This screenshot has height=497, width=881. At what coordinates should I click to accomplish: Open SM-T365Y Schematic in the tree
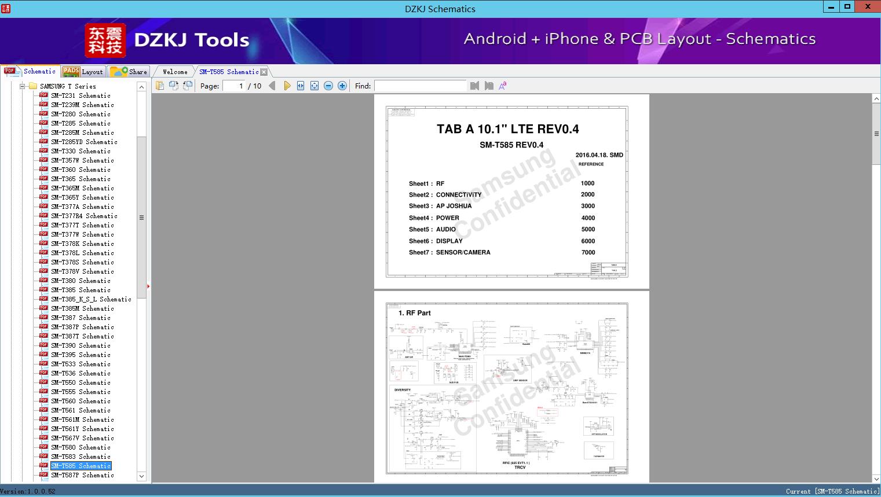(x=82, y=197)
